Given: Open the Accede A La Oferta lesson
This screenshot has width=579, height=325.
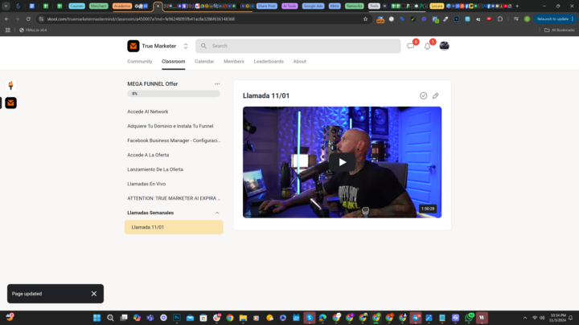Looking at the screenshot, I should pyautogui.click(x=148, y=155).
